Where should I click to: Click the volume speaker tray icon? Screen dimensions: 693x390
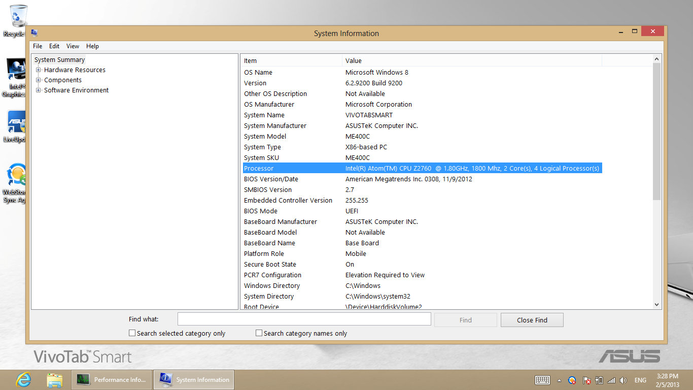(623, 380)
